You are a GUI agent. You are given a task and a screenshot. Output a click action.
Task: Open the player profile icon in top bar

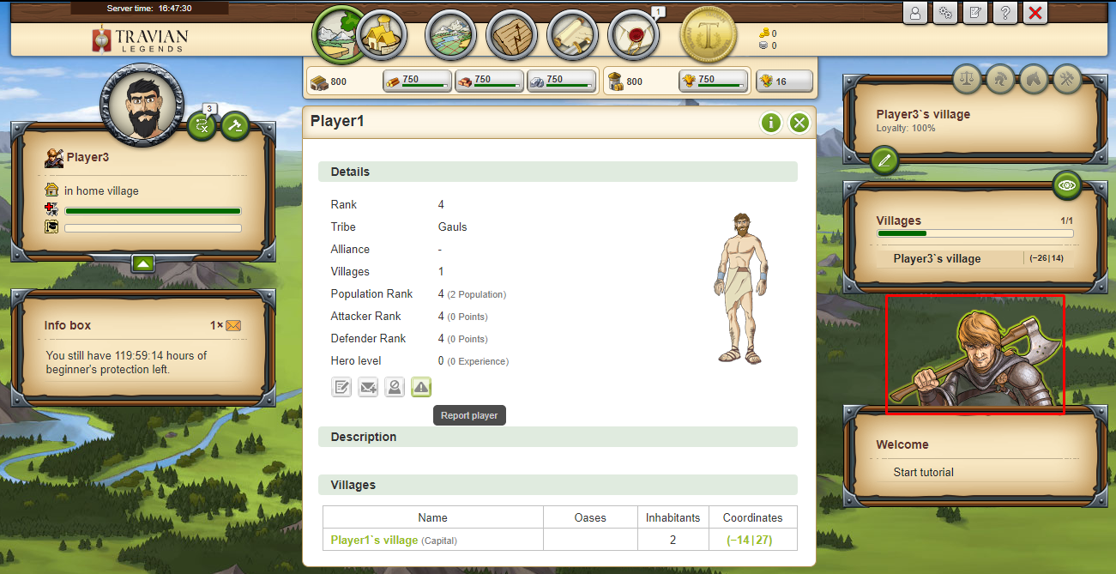[x=915, y=13]
